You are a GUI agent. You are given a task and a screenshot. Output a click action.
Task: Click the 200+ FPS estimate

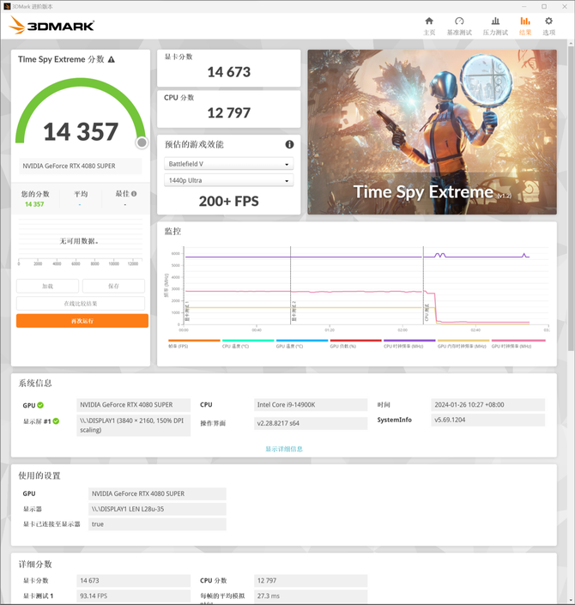click(x=229, y=201)
